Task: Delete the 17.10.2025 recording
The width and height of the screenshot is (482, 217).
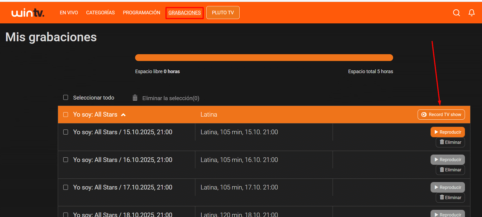Action: coord(450,197)
